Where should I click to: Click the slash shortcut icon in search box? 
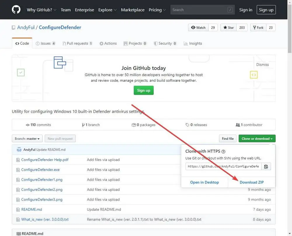click(x=230, y=10)
